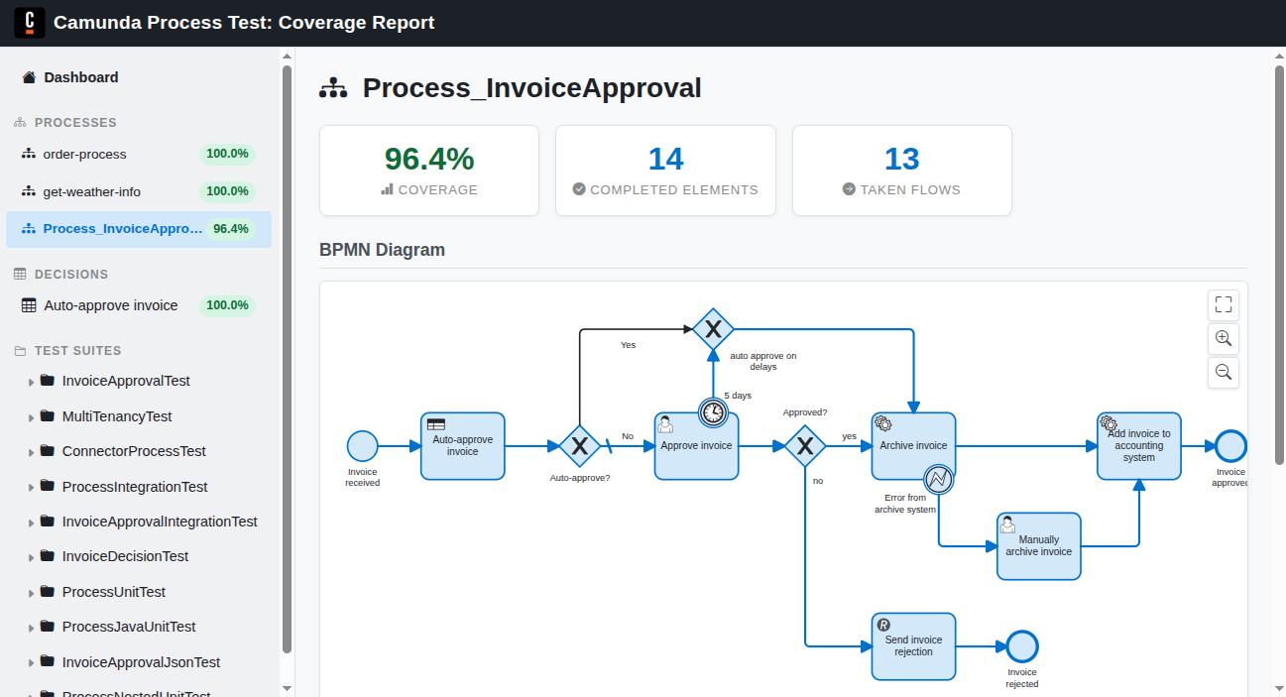Expand the MultiTenancyTest suite arrow

pyautogui.click(x=32, y=417)
